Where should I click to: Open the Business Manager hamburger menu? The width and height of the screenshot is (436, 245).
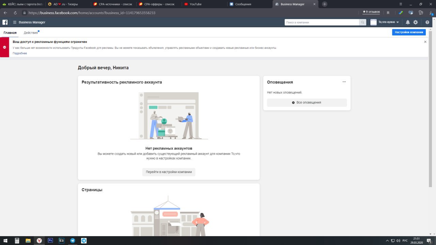15,22
